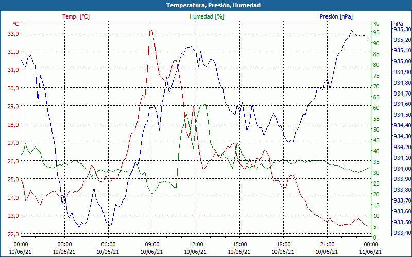Click the 933,40 pressure axis label
Image resolution: width=412 pixels, height=257 pixels.
click(402, 233)
